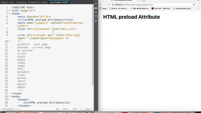Viewport: 201px width, 113px height.
Task: Open Chrome three-dot menu
Action: click(x=198, y=5)
